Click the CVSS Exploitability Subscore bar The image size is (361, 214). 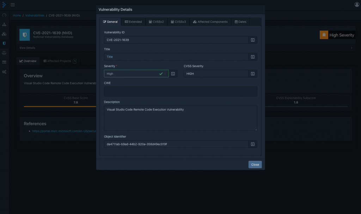click(306, 106)
